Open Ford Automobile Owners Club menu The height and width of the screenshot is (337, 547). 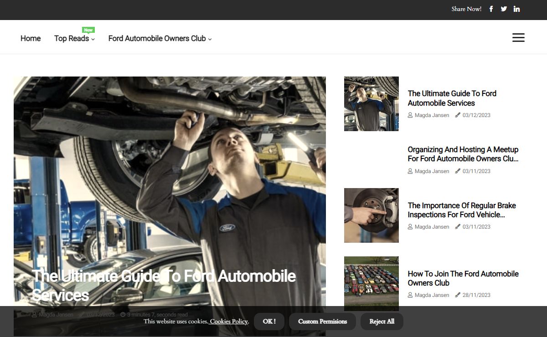click(x=157, y=39)
